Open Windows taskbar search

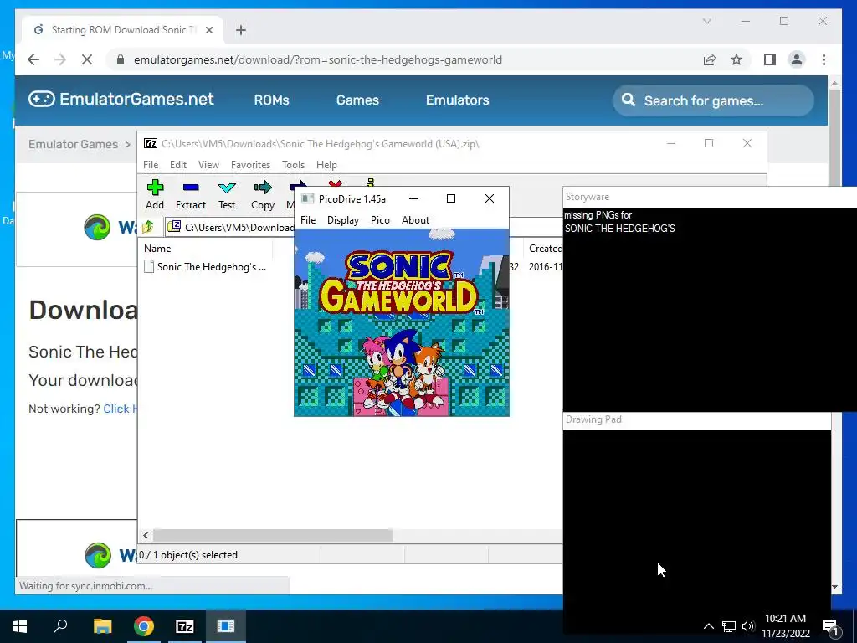point(60,626)
